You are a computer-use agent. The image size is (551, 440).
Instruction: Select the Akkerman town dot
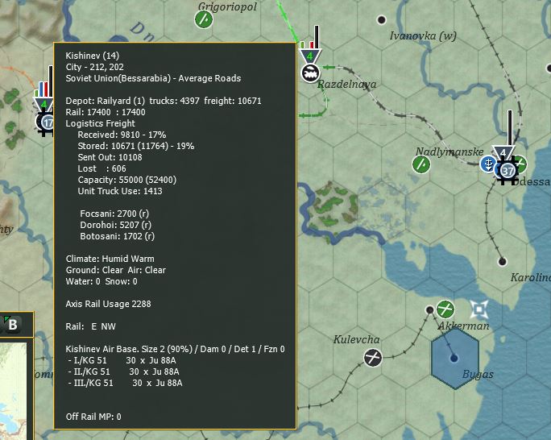[x=429, y=310]
